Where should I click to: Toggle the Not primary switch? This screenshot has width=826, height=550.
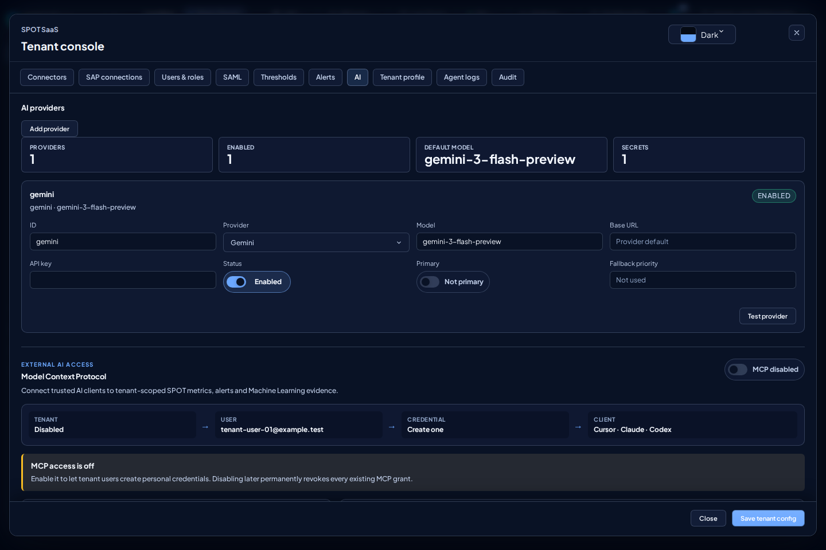[x=453, y=282]
